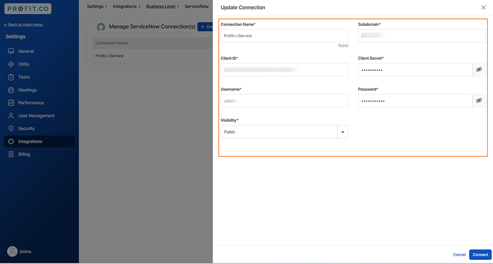Viewport: 493px width, 264px height.
Task: Click the User Management person icon
Action: [11, 116]
